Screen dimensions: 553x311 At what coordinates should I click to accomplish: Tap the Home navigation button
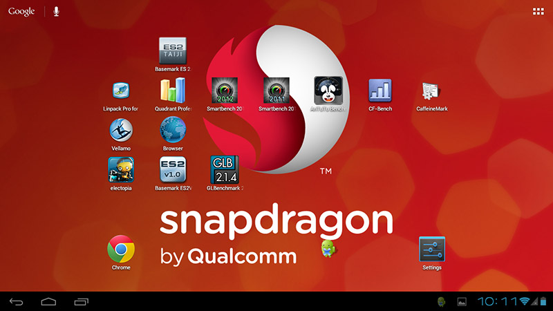pyautogui.click(x=48, y=302)
